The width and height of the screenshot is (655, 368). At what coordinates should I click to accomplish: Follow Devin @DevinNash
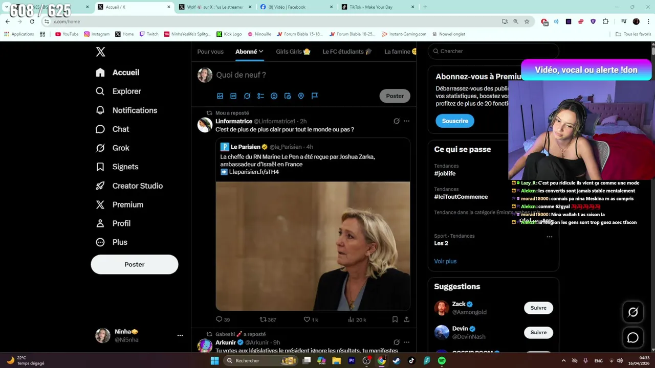click(538, 332)
